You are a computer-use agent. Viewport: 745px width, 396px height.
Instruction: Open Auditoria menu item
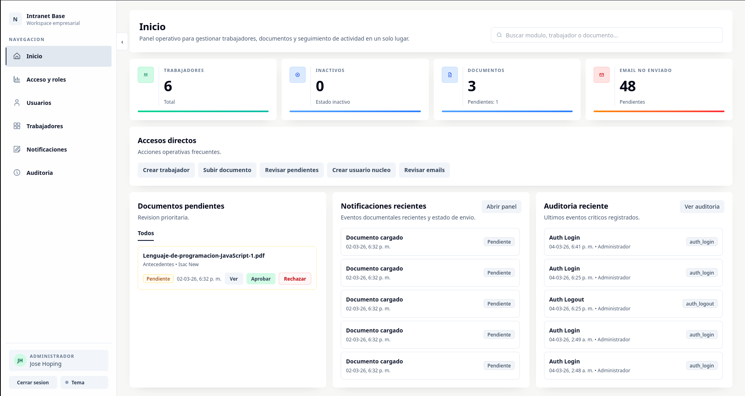(x=59, y=173)
